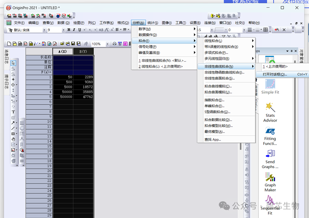Select the Rectangle drawing tool

click(x=13, y=134)
